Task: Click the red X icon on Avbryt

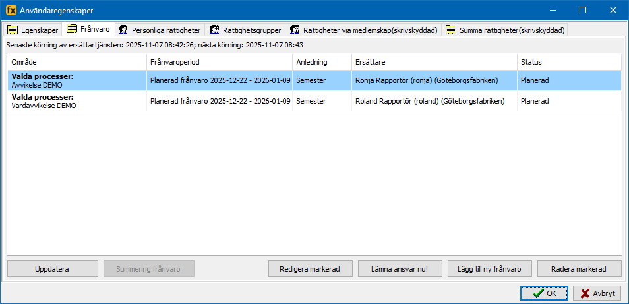Action: click(x=584, y=293)
